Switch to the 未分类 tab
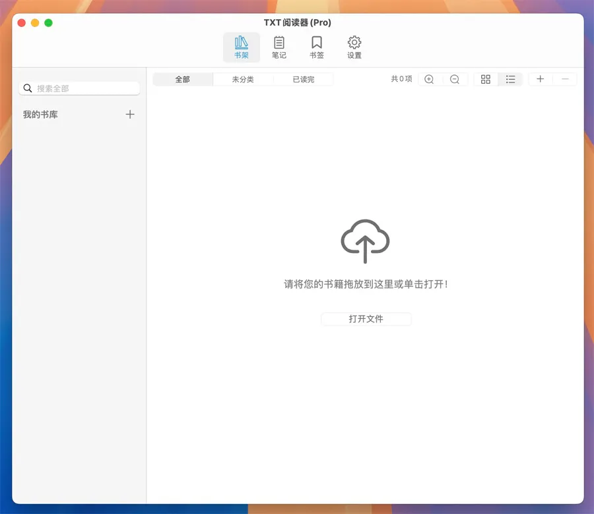The width and height of the screenshot is (594, 514). click(243, 80)
